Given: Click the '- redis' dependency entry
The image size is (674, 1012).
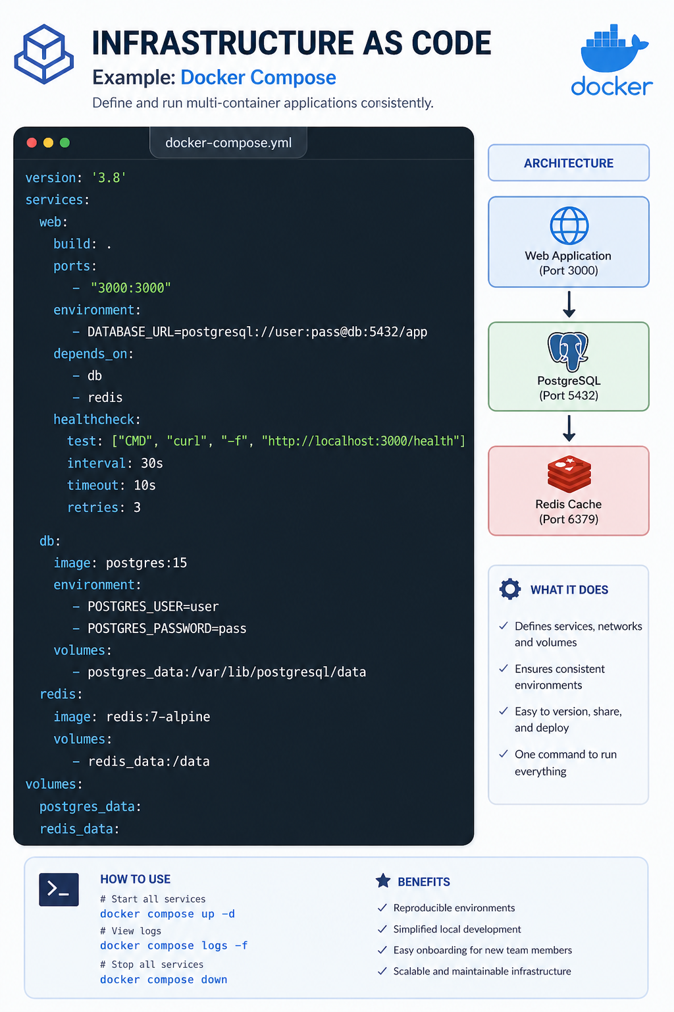Looking at the screenshot, I should coord(97,397).
